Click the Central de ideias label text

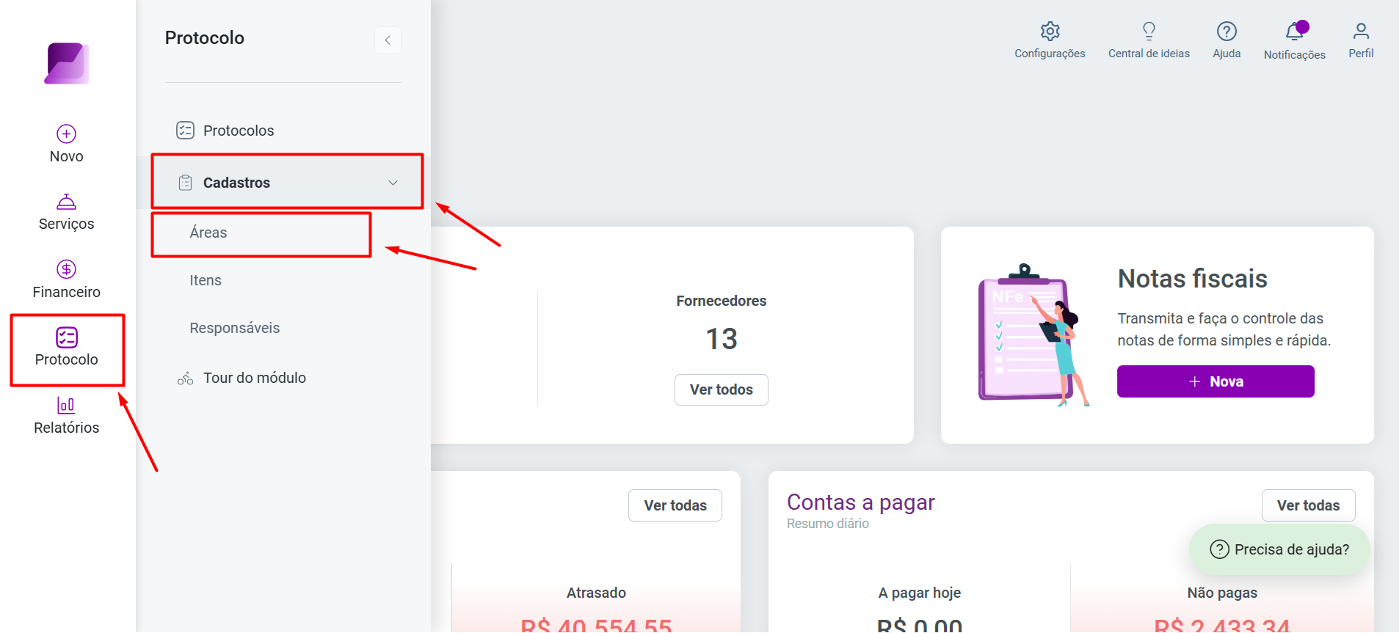click(x=1149, y=54)
